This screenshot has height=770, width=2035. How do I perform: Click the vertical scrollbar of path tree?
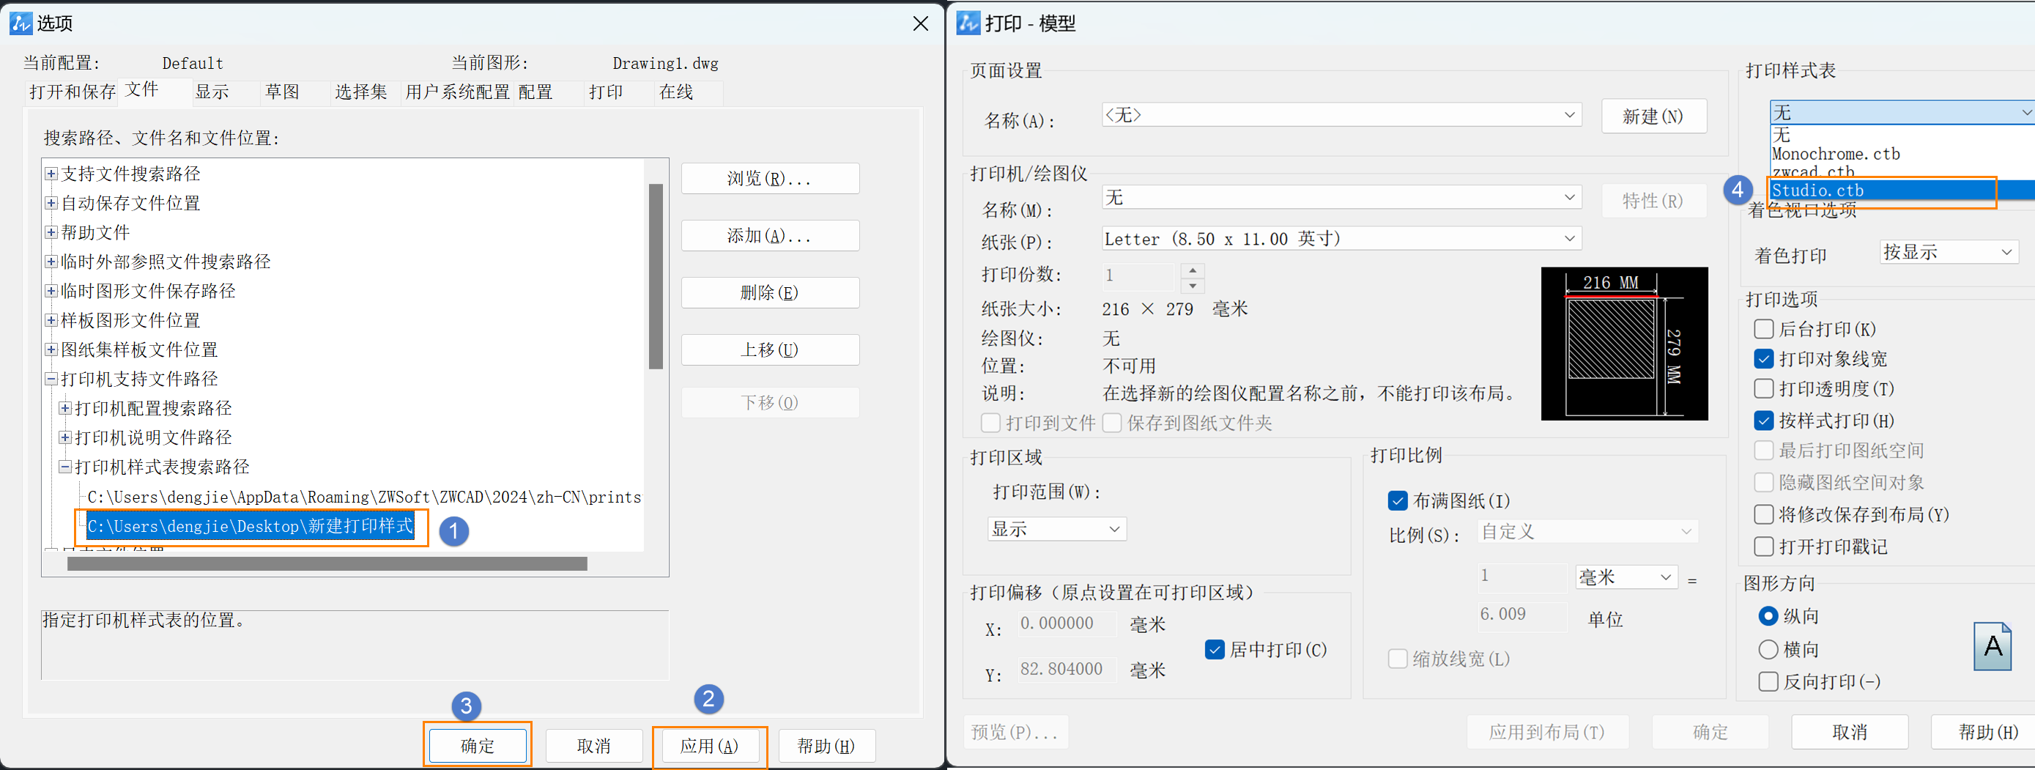pos(656,276)
